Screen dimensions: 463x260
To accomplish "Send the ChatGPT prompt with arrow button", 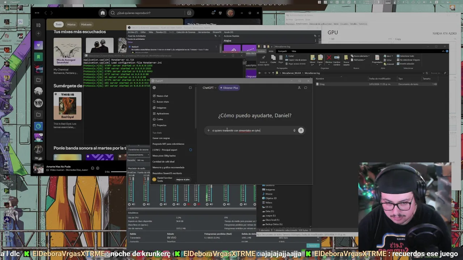I will [301, 130].
